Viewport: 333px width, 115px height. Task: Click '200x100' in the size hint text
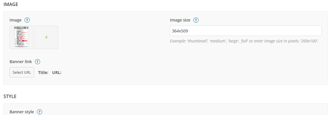(x=310, y=41)
